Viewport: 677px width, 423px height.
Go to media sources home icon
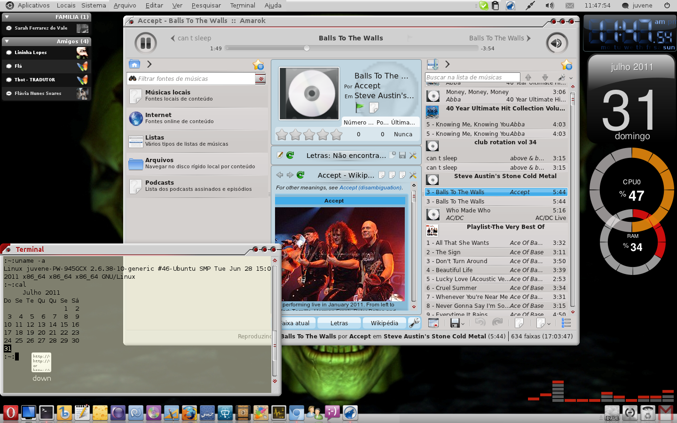point(134,64)
